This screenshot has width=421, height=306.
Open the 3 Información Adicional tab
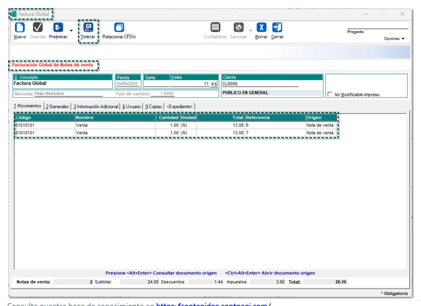pos(96,106)
